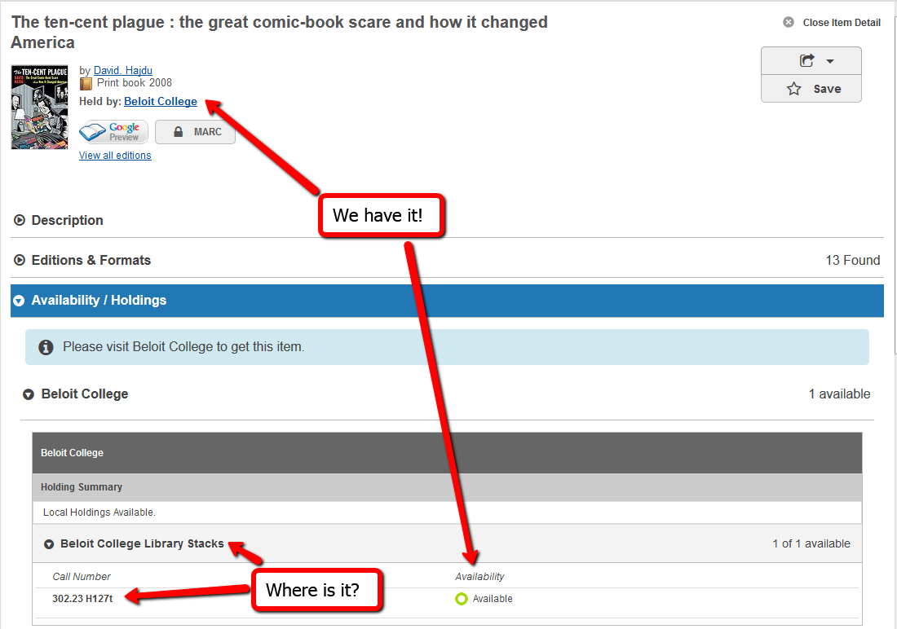Viewport: 897px width, 629px height.
Task: Click the book title heading
Action: (279, 32)
